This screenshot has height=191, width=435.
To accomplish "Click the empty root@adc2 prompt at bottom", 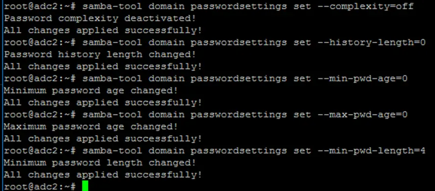I will pos(40,187).
